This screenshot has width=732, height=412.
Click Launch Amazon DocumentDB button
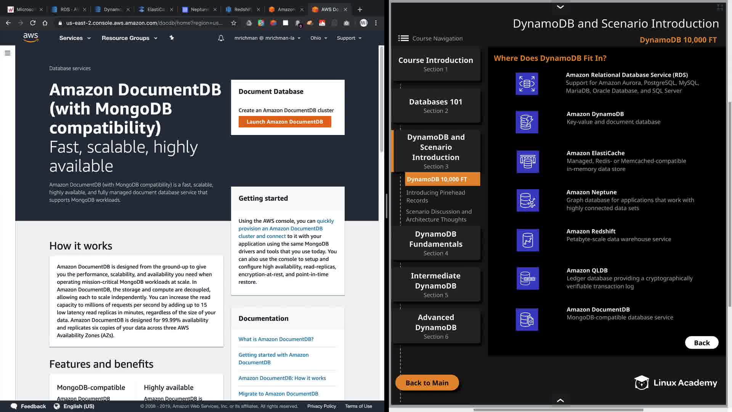click(x=285, y=122)
